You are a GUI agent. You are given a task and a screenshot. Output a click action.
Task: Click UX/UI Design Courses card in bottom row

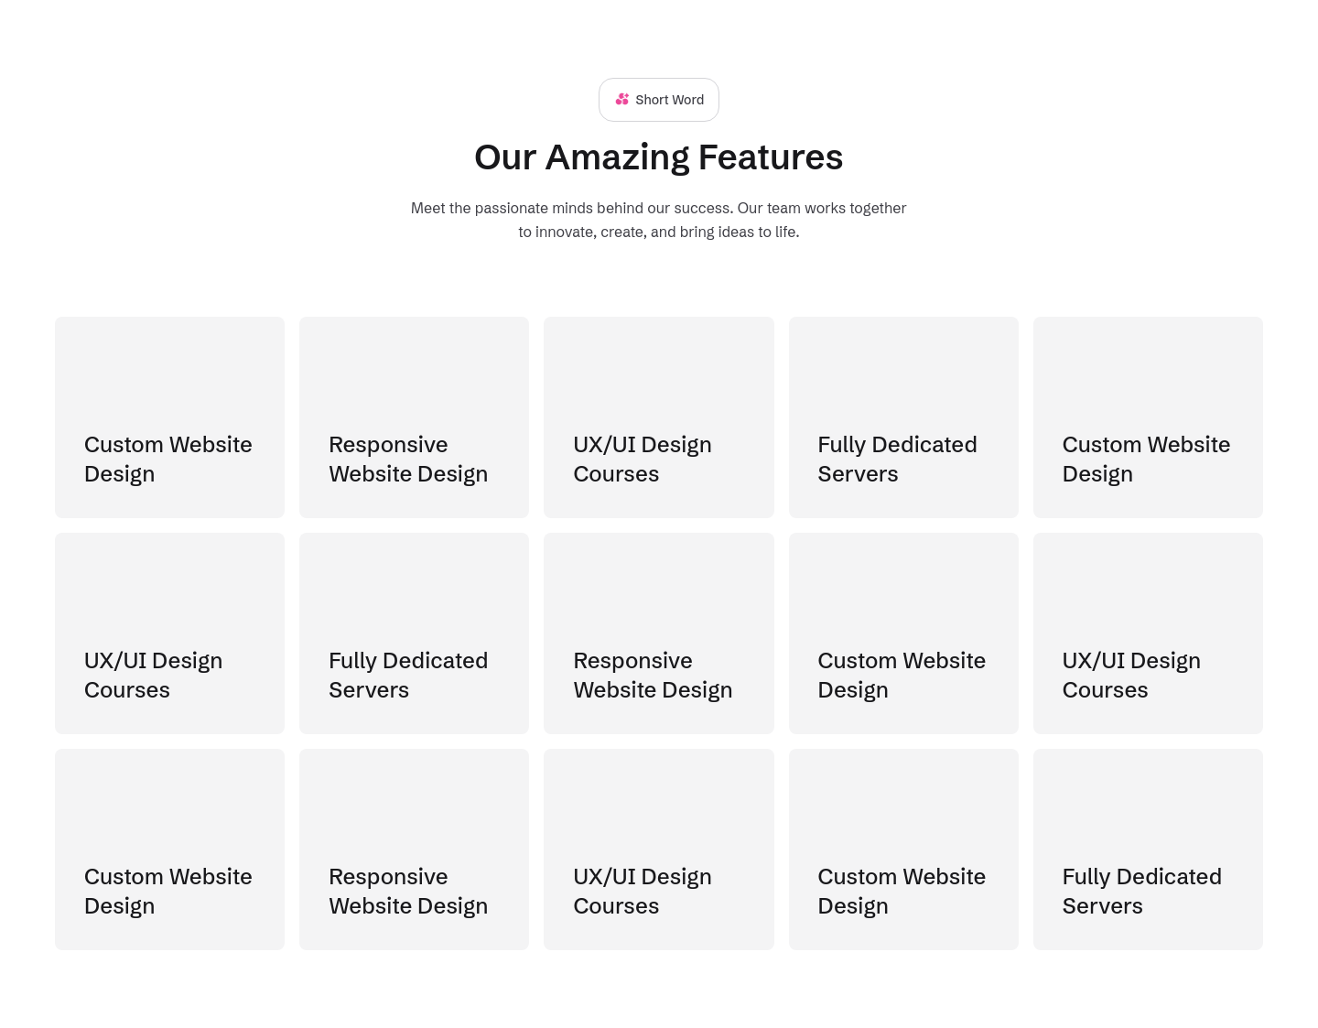(659, 849)
